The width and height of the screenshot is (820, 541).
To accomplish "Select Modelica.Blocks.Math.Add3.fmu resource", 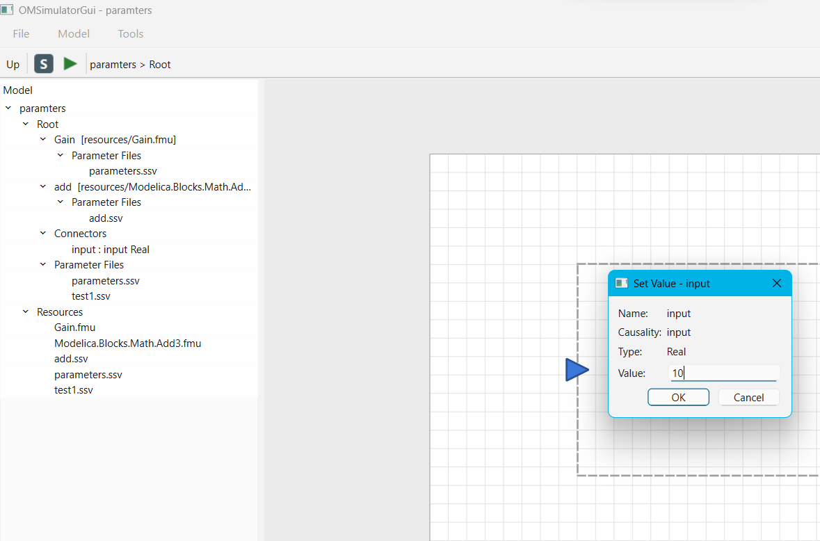I will [127, 343].
